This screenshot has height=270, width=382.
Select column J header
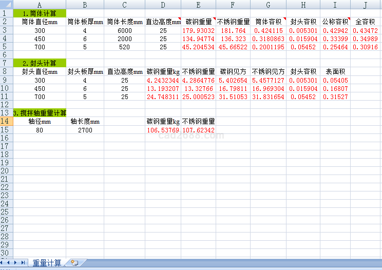[x=365, y=5]
